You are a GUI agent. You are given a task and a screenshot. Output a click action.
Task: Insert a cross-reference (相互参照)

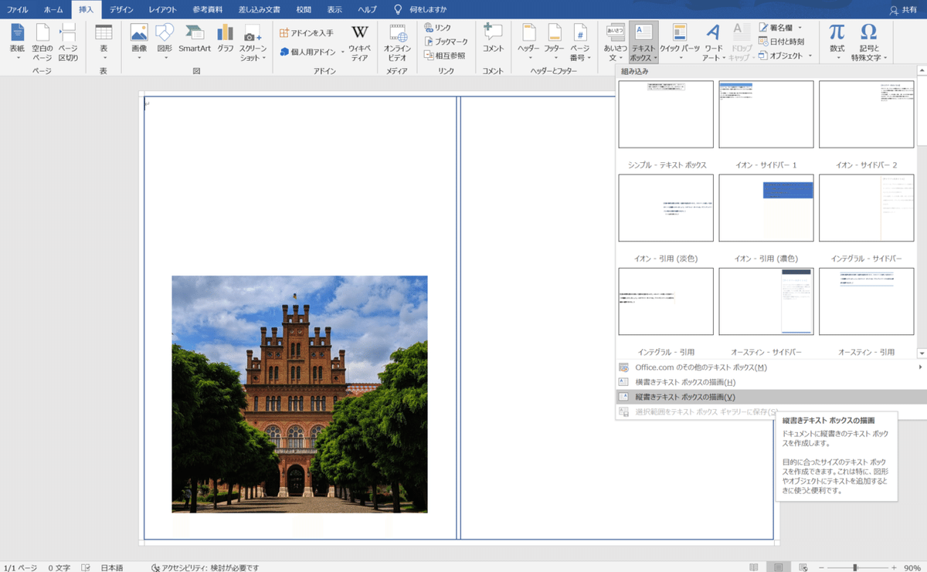445,56
